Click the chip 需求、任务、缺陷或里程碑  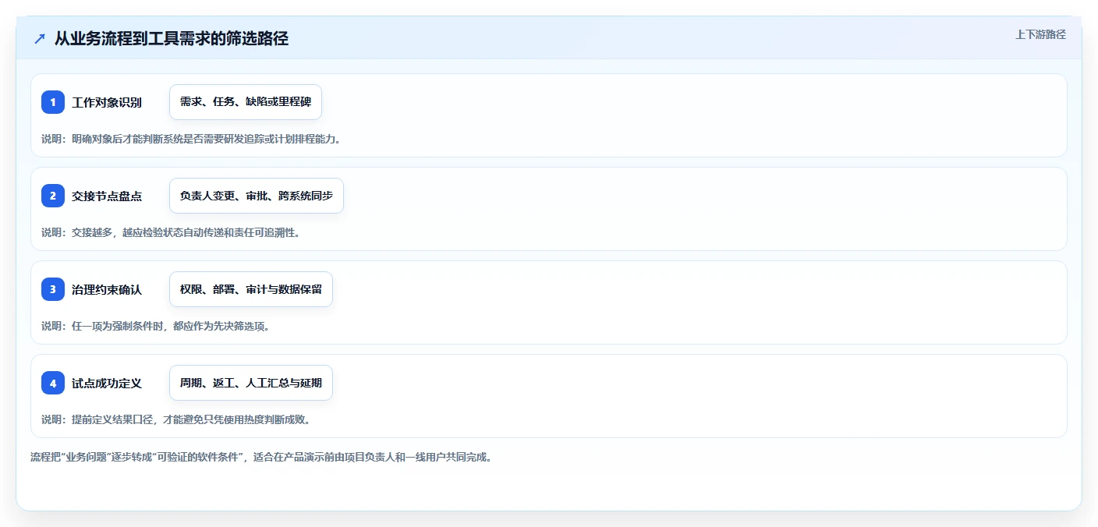246,102
